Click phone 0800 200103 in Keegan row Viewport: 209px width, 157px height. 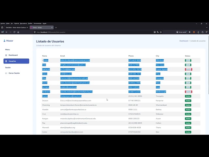[134, 118]
